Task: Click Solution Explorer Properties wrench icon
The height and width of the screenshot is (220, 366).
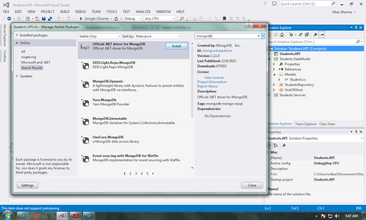Action: 315,34
